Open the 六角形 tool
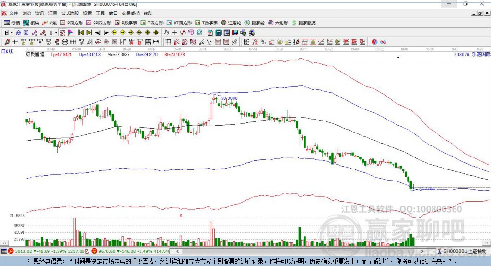 click(278, 23)
